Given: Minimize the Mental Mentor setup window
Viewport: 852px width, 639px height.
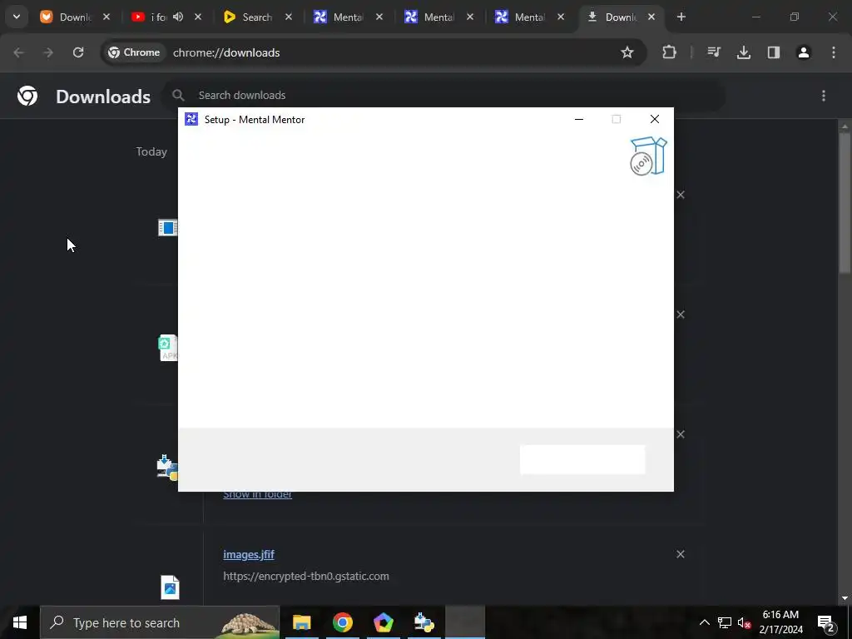Looking at the screenshot, I should click(579, 120).
